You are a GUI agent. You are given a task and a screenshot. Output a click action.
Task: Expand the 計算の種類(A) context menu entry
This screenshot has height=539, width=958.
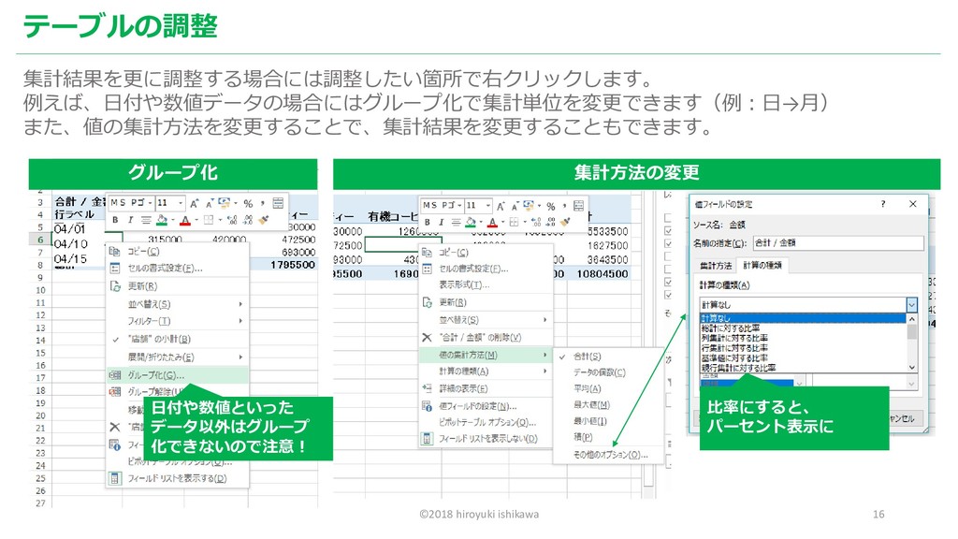(486, 371)
